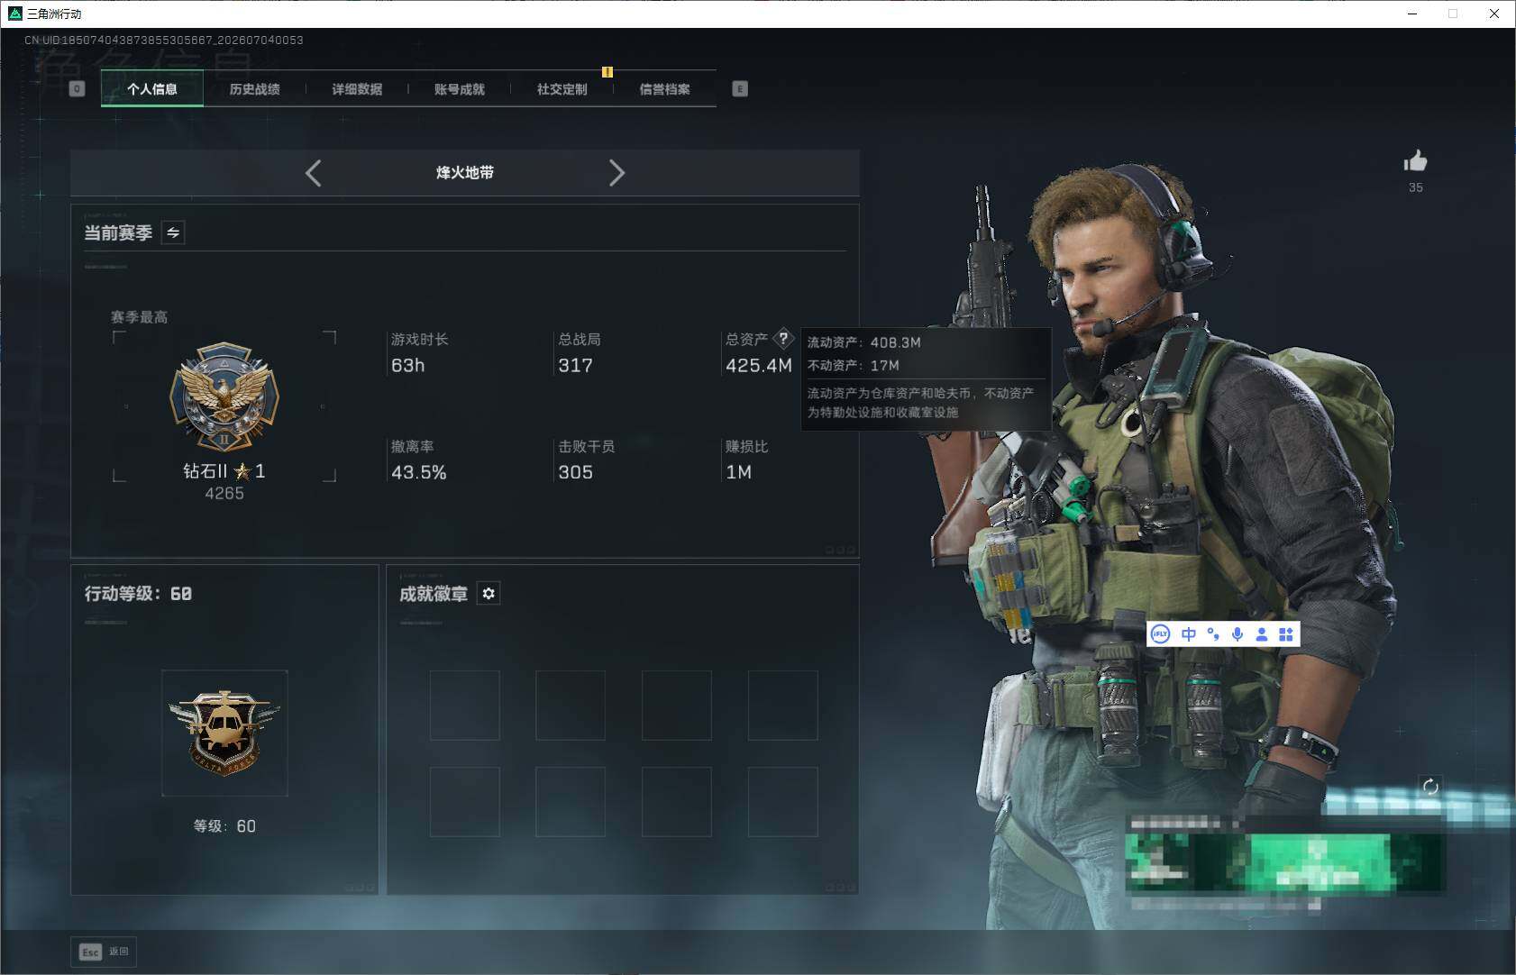Rotate character with the refresh icon
The height and width of the screenshot is (975, 1516).
click(1429, 787)
